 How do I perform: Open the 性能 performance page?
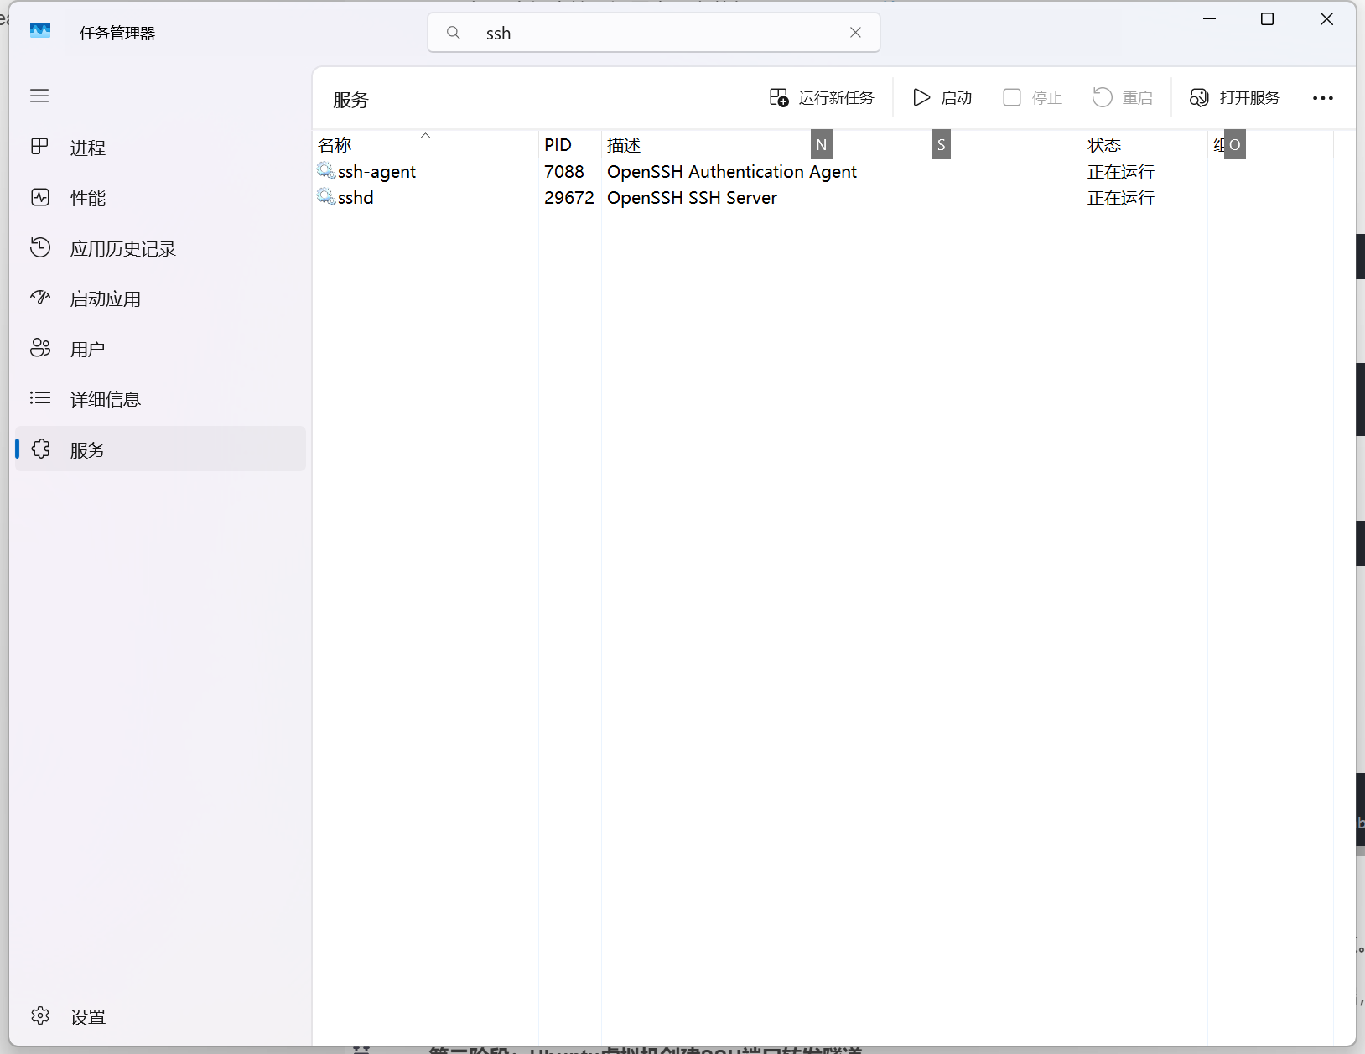pyautogui.click(x=160, y=198)
